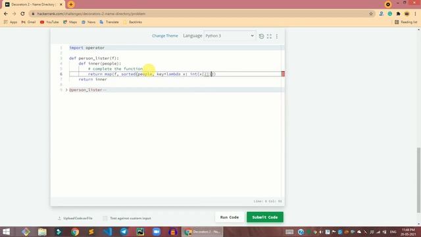The height and width of the screenshot is (237, 421).
Task: Select the Decorators 2 taskbar window button
Action: [203, 232]
